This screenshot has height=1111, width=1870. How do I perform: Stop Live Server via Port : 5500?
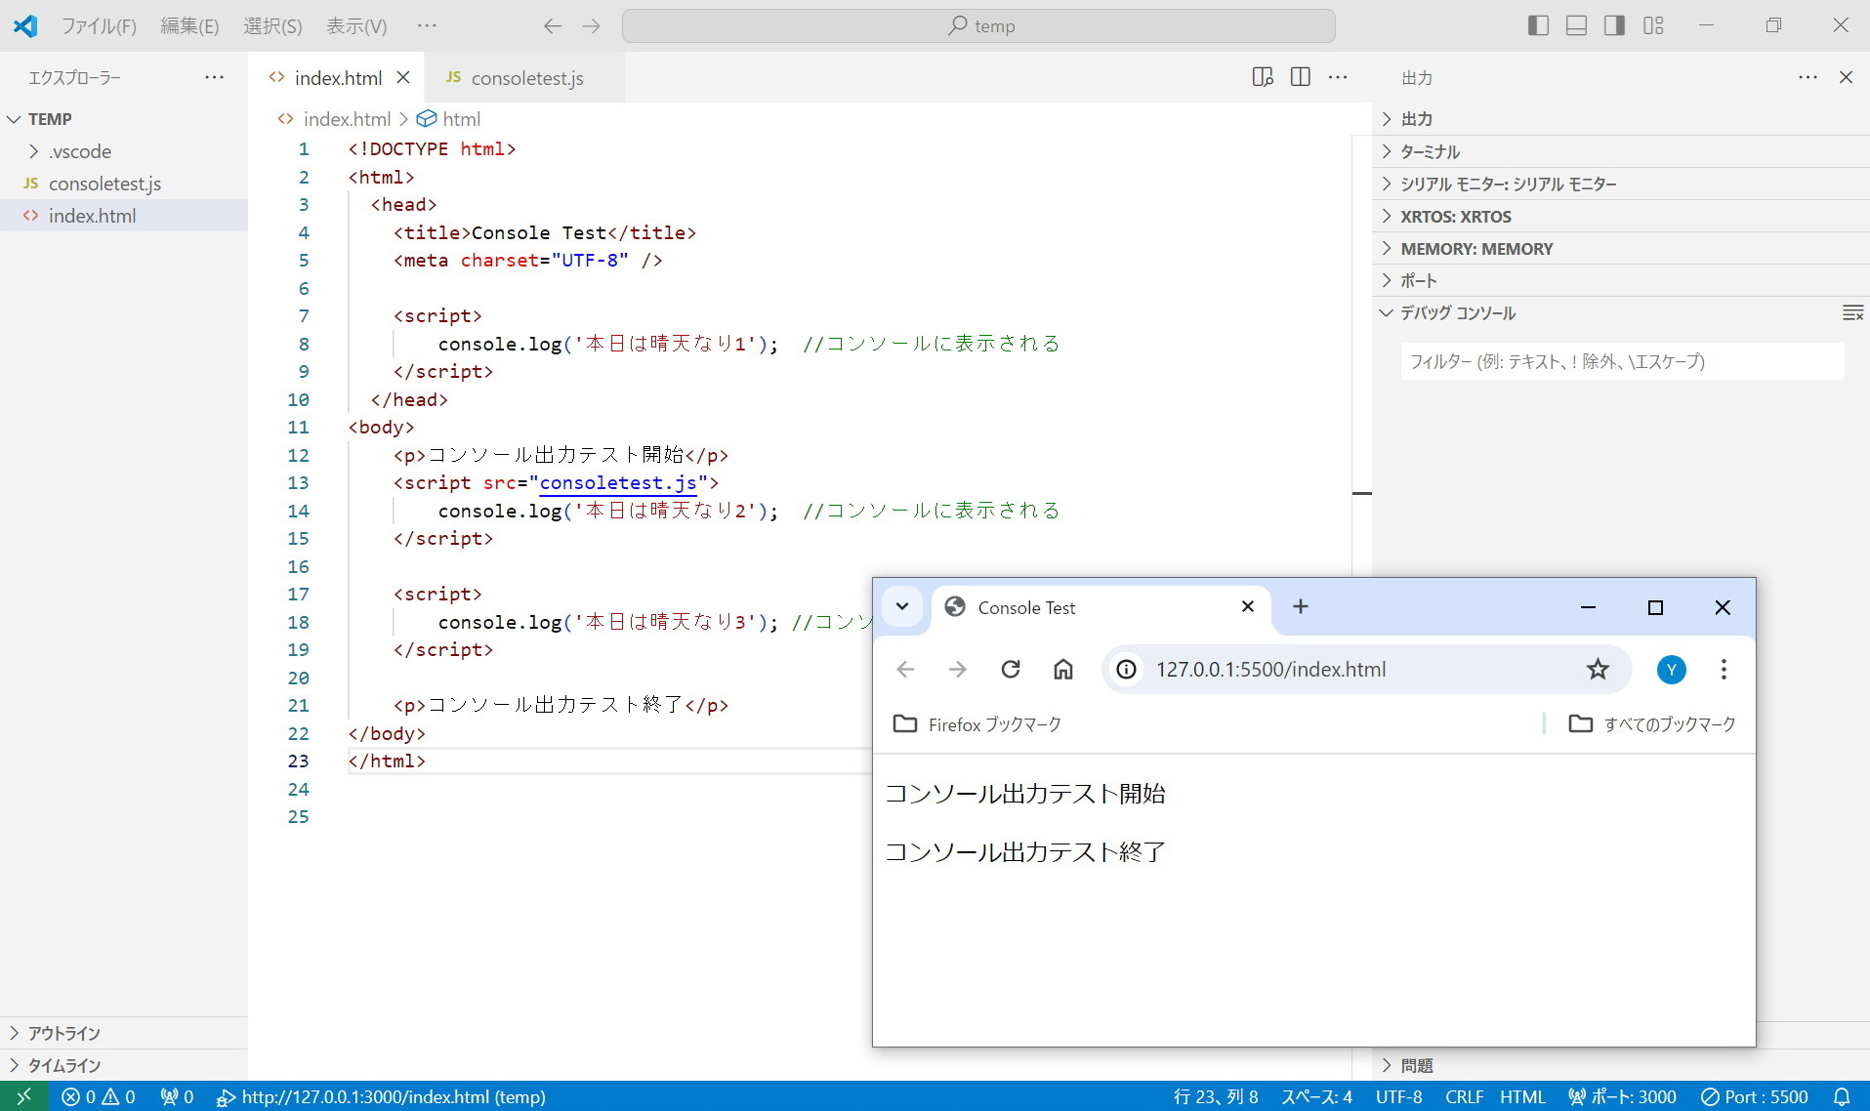tap(1755, 1096)
